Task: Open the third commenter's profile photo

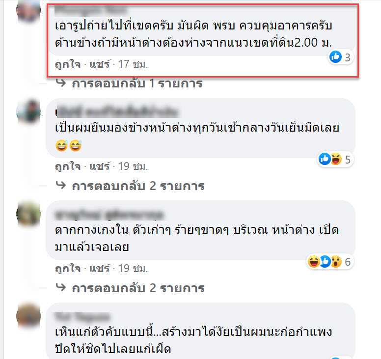Action: (x=28, y=214)
